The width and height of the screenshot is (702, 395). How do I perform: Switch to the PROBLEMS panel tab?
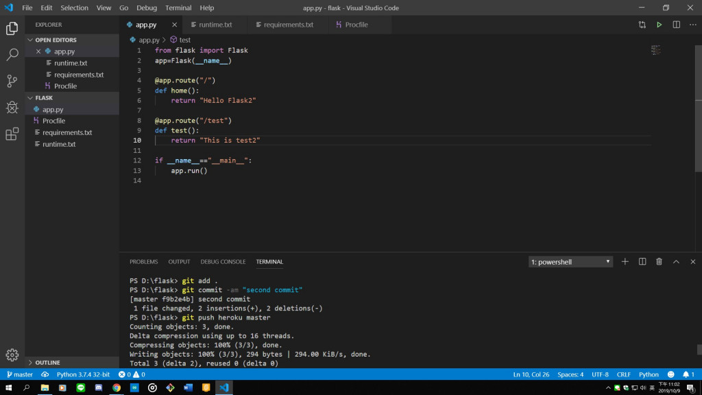pos(144,261)
